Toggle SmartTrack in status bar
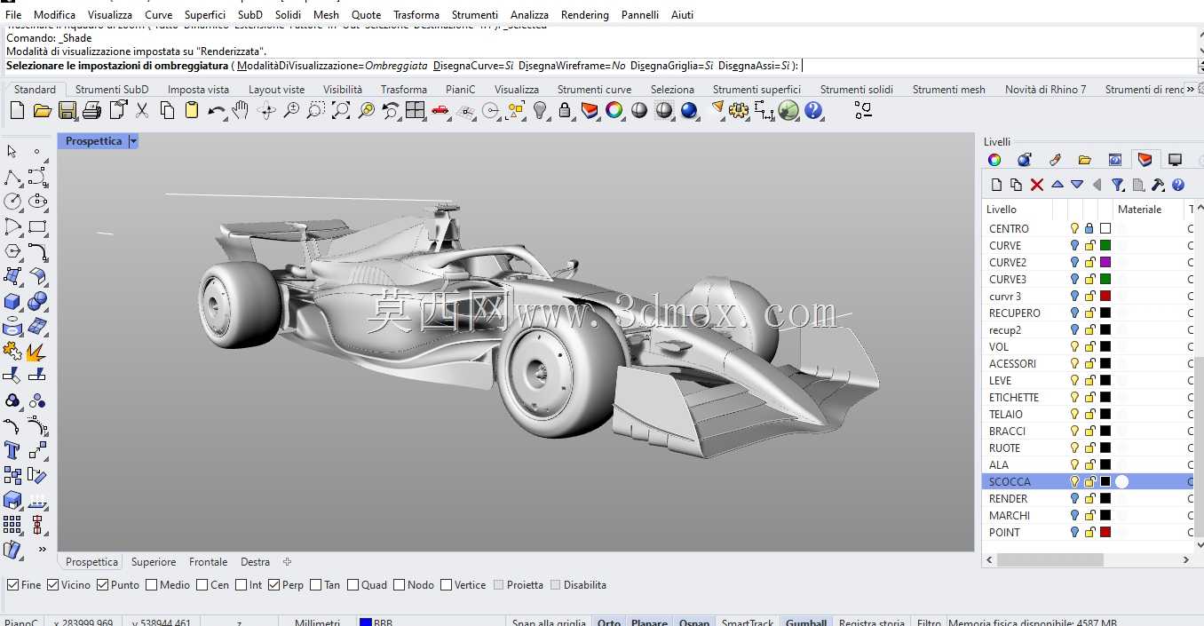The width and height of the screenshot is (1204, 626). [x=748, y=622]
